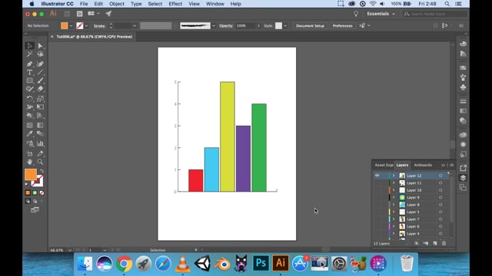The width and height of the screenshot is (492, 276).
Task: Select the Line Segment tool
Action: coord(40,72)
